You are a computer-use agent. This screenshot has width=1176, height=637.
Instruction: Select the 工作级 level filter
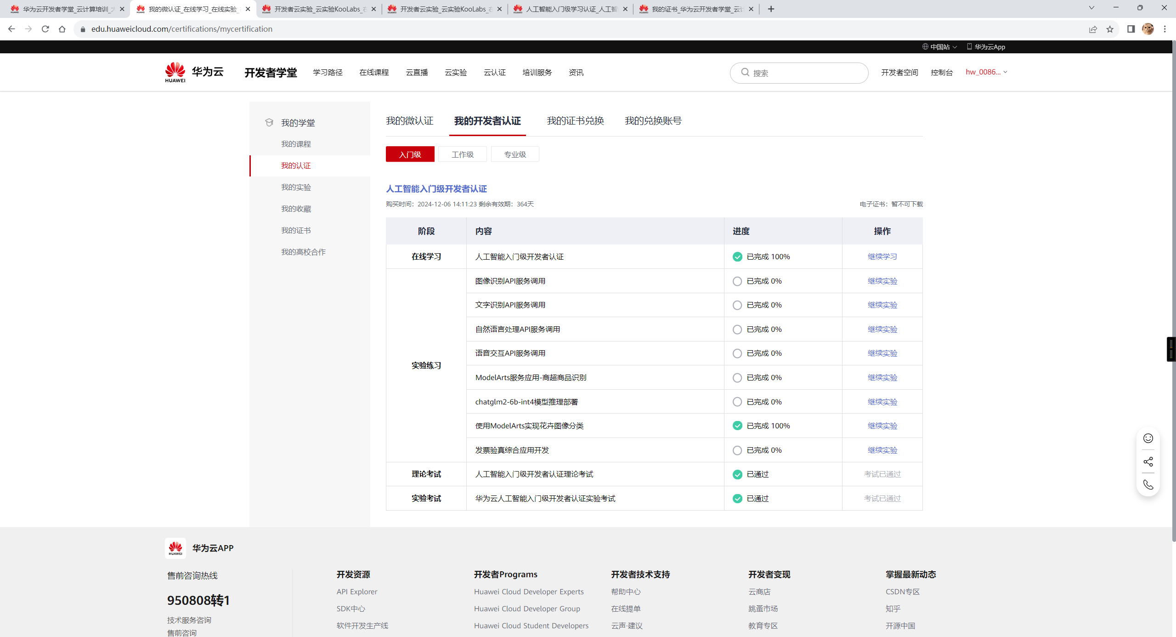pos(462,154)
